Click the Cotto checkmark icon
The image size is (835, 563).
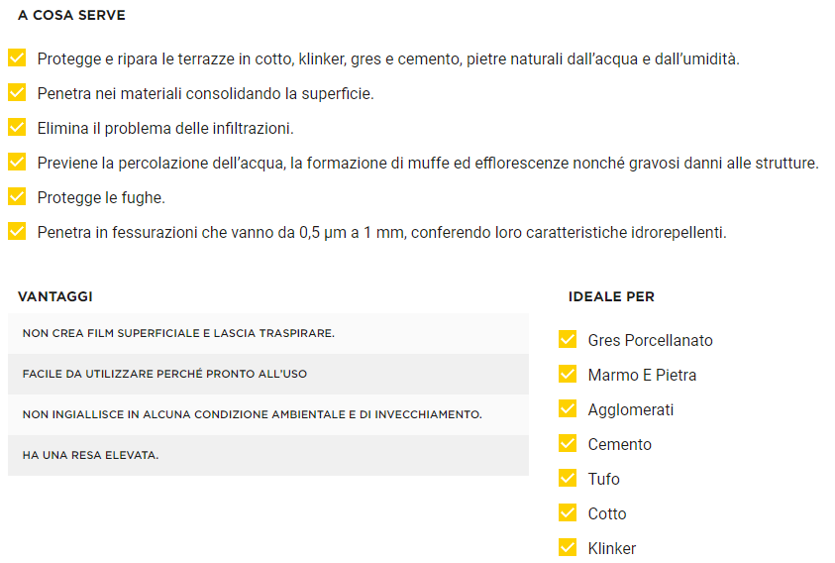pos(568,513)
